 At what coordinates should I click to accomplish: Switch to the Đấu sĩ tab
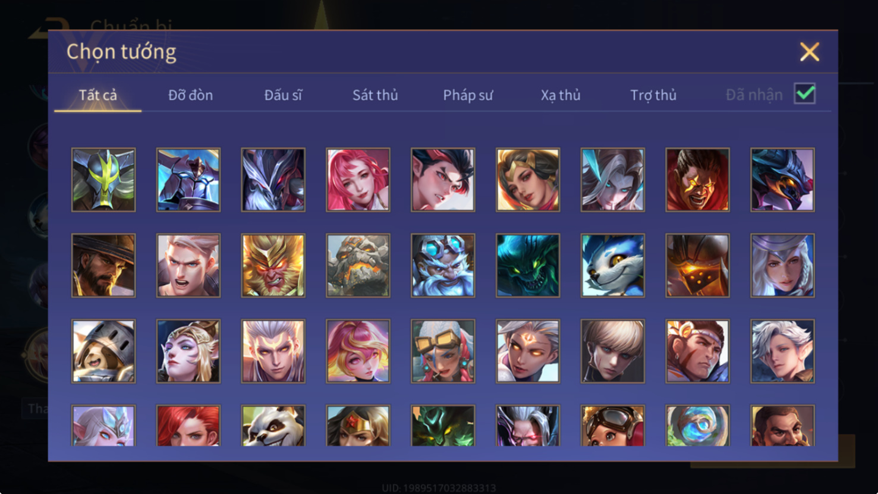[283, 95]
